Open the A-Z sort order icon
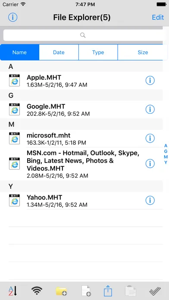This screenshot has height=300, width=169. [13, 291]
